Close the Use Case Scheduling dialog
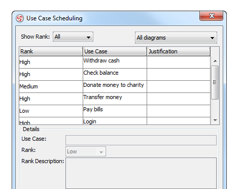Viewport: 240px width, 189px height. [212, 16]
